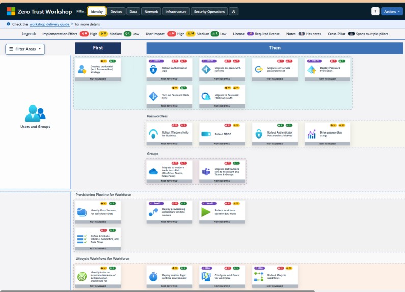Click the Deploy Password Protection icon
Image resolution: width=405 pixels, height=292 pixels.
tap(312, 70)
